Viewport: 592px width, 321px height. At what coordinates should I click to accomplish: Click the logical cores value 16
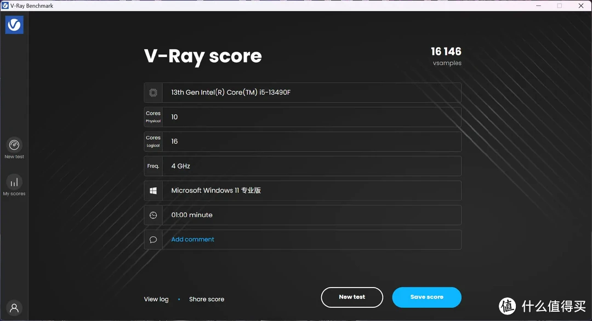coord(174,141)
